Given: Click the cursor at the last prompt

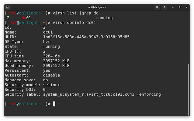Looking at the screenshot, I should [x=54, y=104].
